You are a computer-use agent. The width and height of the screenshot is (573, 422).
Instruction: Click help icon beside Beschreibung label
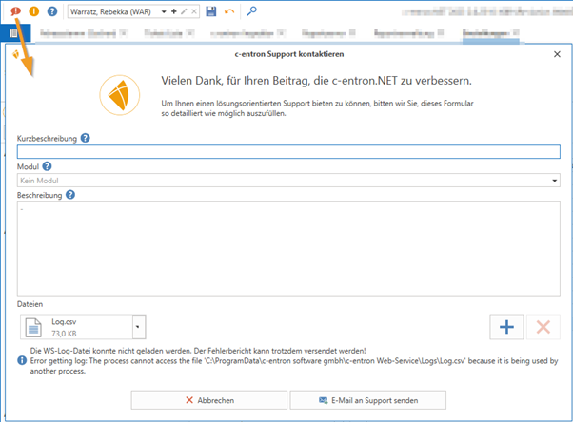69,195
